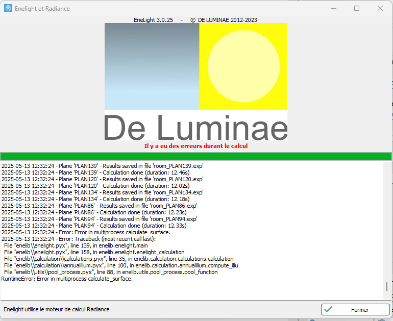Click traceback line mentioning calculations.pyx line 35

click(x=119, y=259)
